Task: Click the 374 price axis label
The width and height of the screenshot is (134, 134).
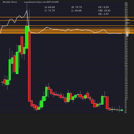Action: [x=126, y=8]
